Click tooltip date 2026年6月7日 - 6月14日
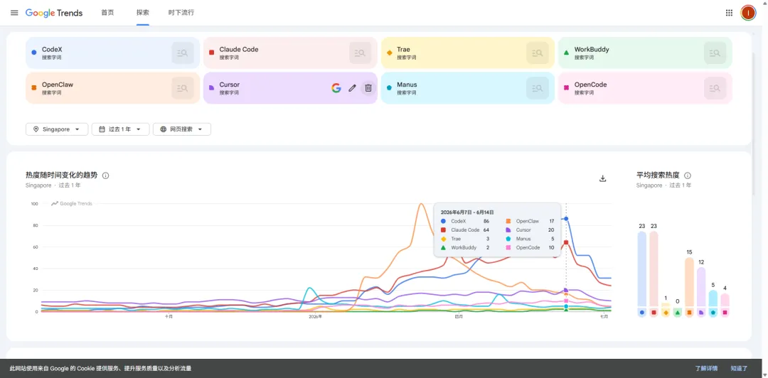768x378 pixels. tap(466, 212)
